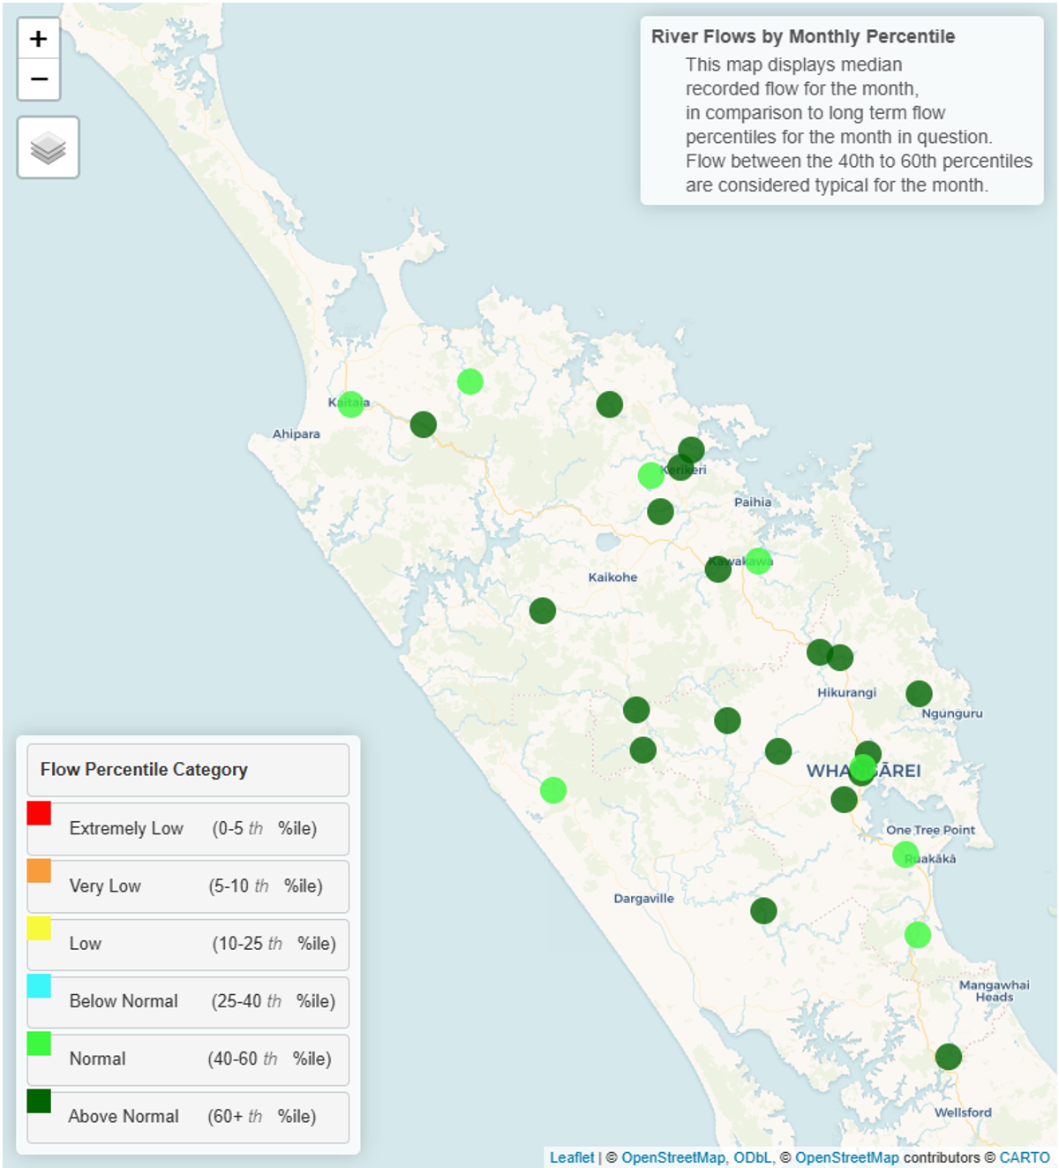Screen dimensions: 1059x1168
Task: Open the Leaflet attribution link
Action: 572,1157
